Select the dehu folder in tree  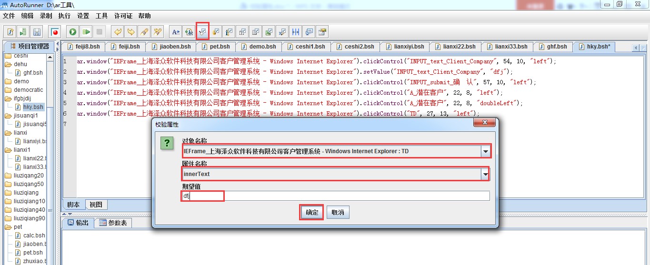click(x=16, y=64)
